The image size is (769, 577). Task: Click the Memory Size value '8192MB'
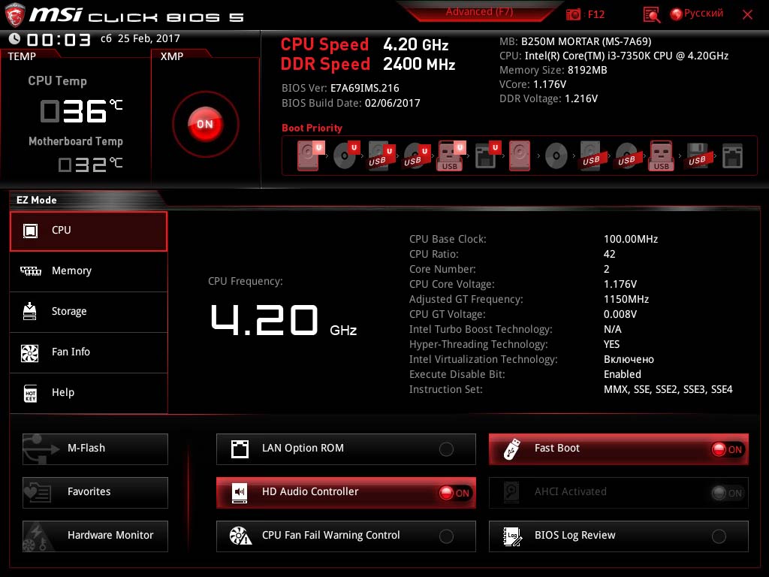587,70
